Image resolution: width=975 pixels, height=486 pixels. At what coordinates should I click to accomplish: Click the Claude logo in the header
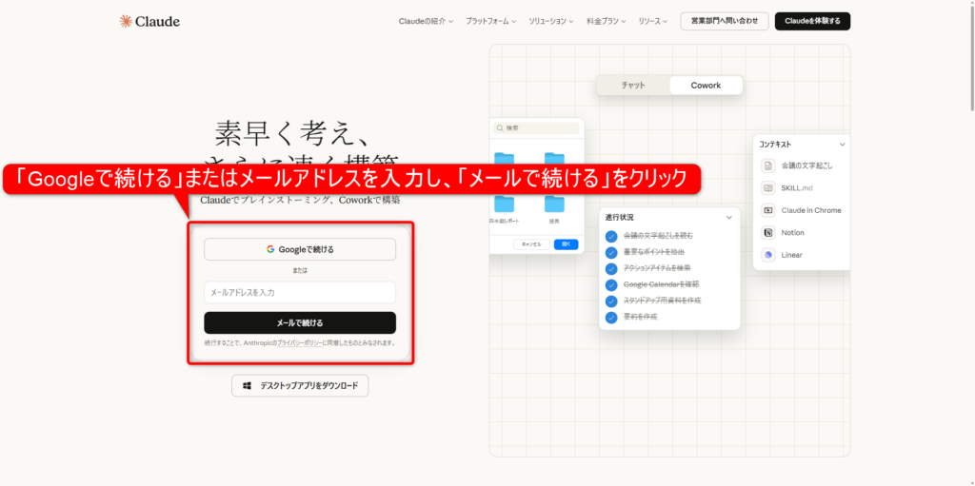click(149, 21)
